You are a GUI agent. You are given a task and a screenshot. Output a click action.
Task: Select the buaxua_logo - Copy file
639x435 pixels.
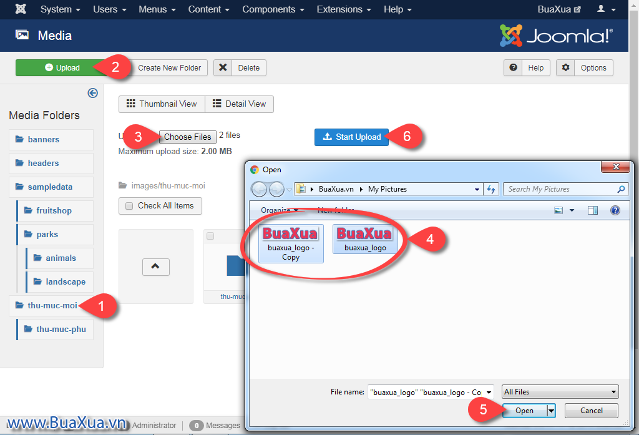[x=291, y=243]
